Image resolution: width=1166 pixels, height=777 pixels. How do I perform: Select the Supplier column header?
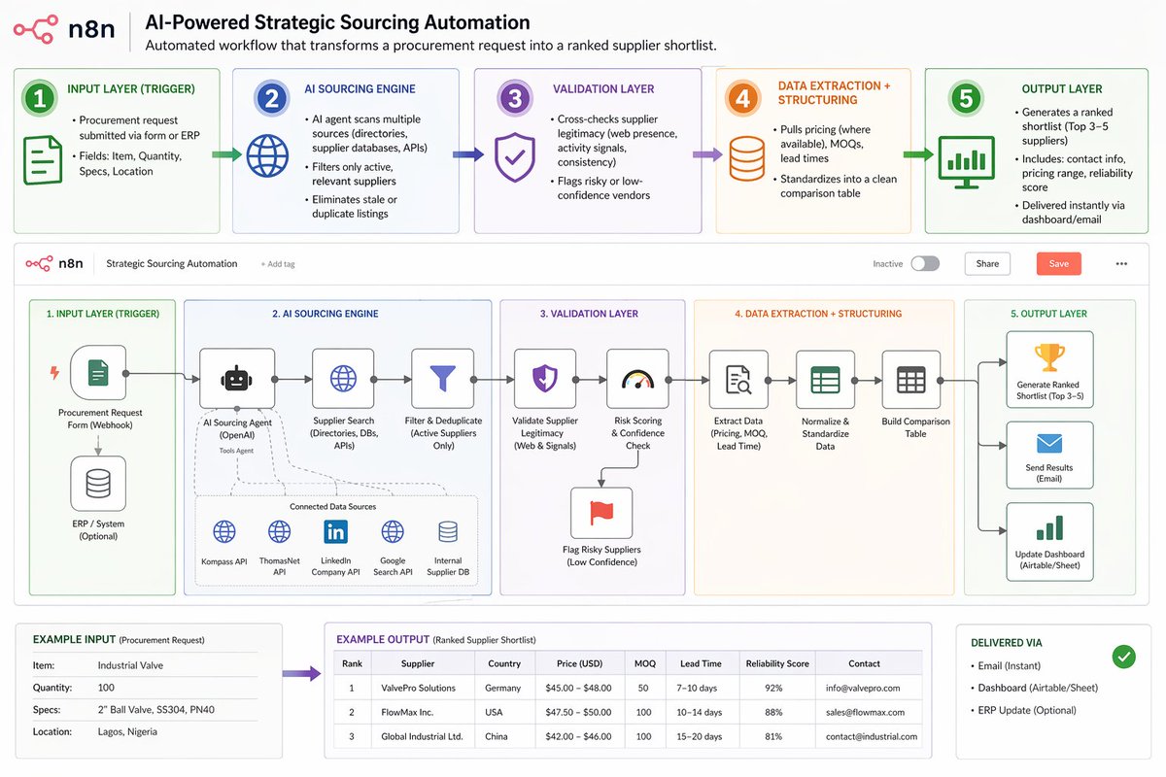tap(418, 663)
